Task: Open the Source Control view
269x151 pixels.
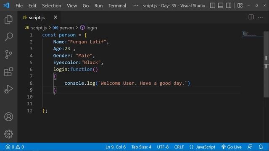Action: coord(8,54)
